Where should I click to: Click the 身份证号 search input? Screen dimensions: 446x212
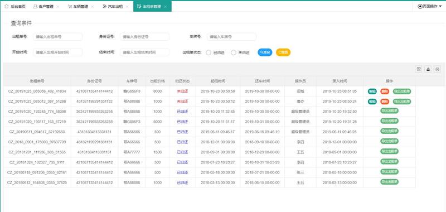pyautogui.click(x=144, y=37)
